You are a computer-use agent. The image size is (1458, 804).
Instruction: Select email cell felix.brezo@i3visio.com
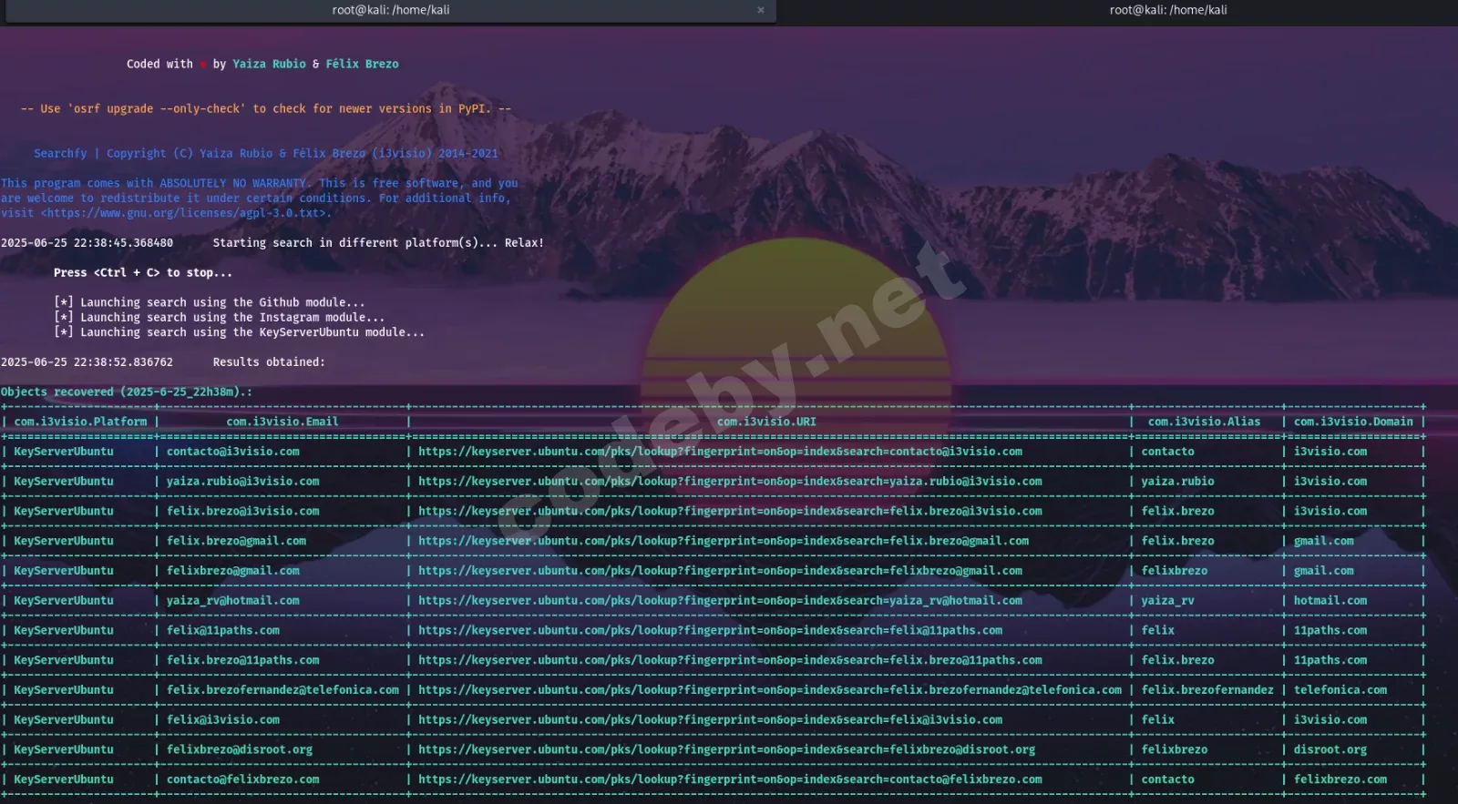[242, 512]
